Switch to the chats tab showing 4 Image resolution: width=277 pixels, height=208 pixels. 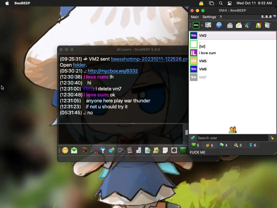[223, 145]
